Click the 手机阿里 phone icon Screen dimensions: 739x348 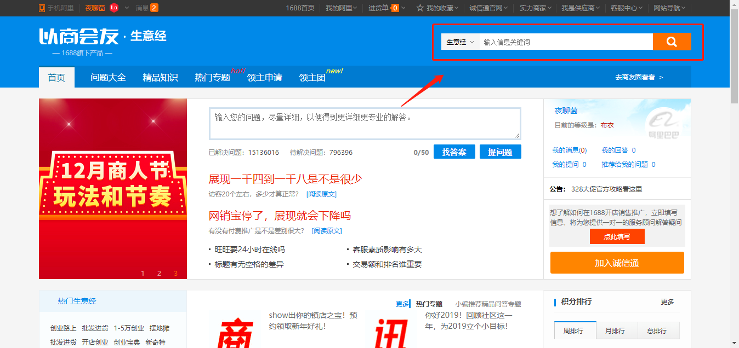click(x=41, y=8)
